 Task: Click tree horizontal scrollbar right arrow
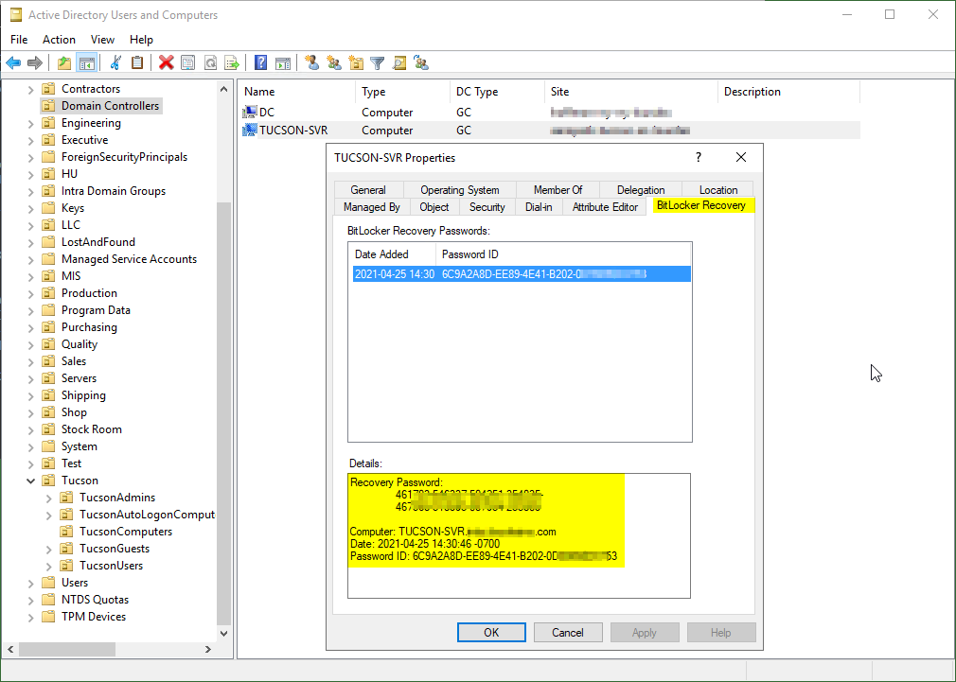pyautogui.click(x=208, y=650)
